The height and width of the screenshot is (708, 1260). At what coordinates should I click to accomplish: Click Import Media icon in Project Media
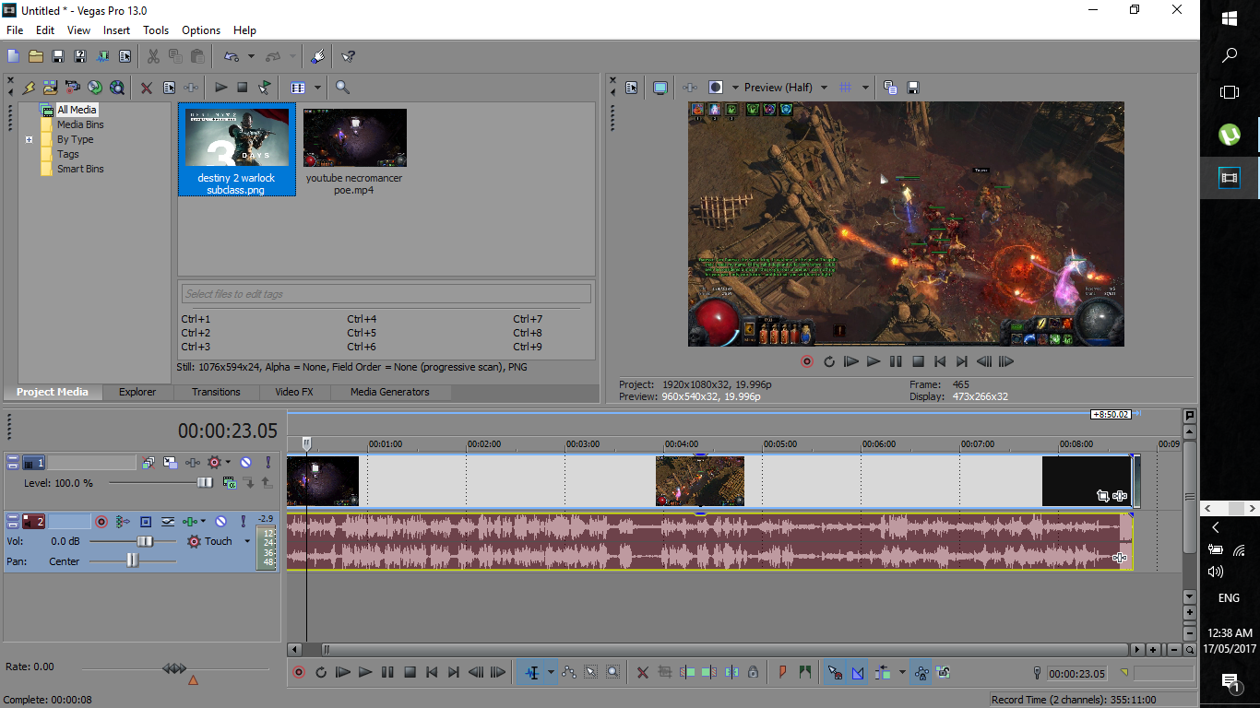pyautogui.click(x=51, y=88)
